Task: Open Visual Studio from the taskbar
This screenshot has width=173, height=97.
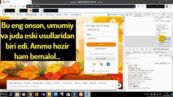Action: point(43,94)
